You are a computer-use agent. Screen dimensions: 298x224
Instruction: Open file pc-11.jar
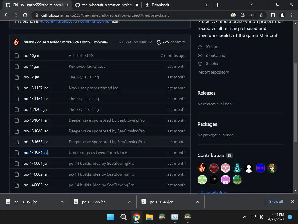coord(31,66)
